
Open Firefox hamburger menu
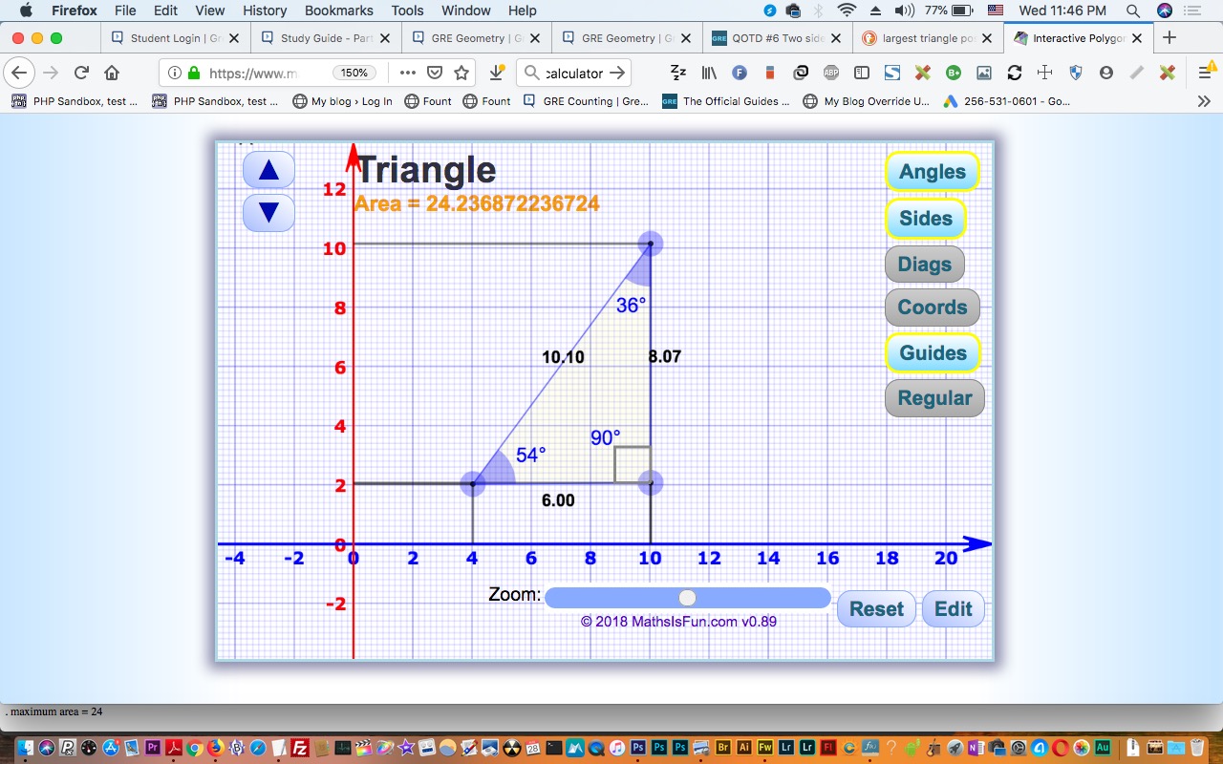[1204, 73]
